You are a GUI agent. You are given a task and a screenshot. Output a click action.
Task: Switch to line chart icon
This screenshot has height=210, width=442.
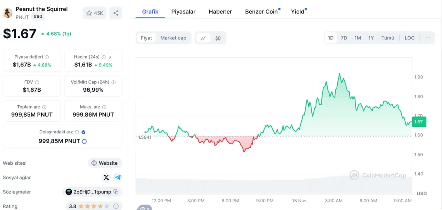pos(203,38)
